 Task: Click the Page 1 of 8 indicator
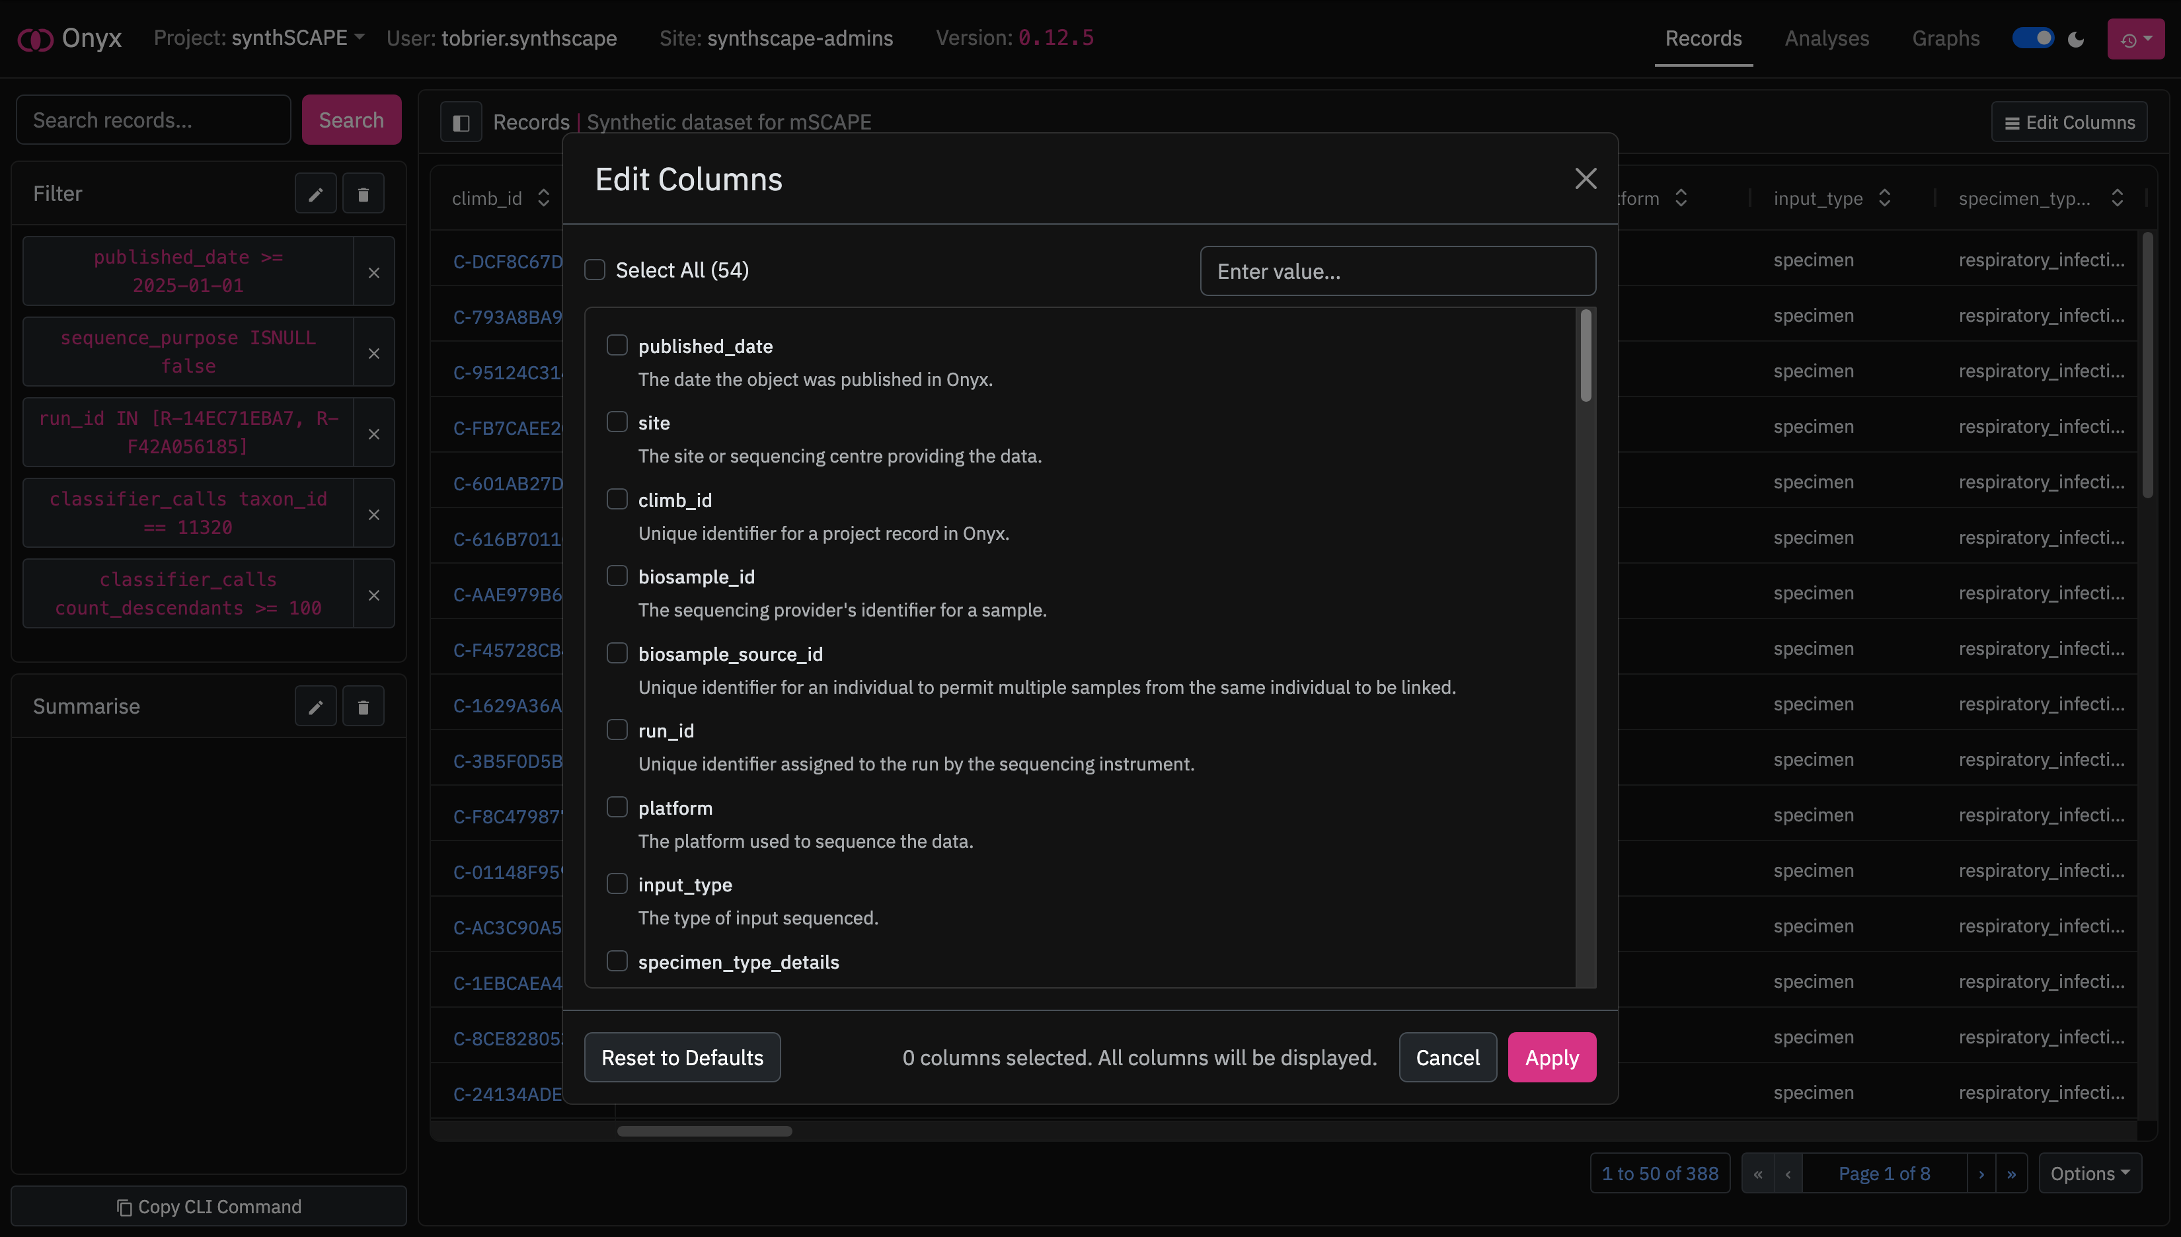tap(1884, 1174)
